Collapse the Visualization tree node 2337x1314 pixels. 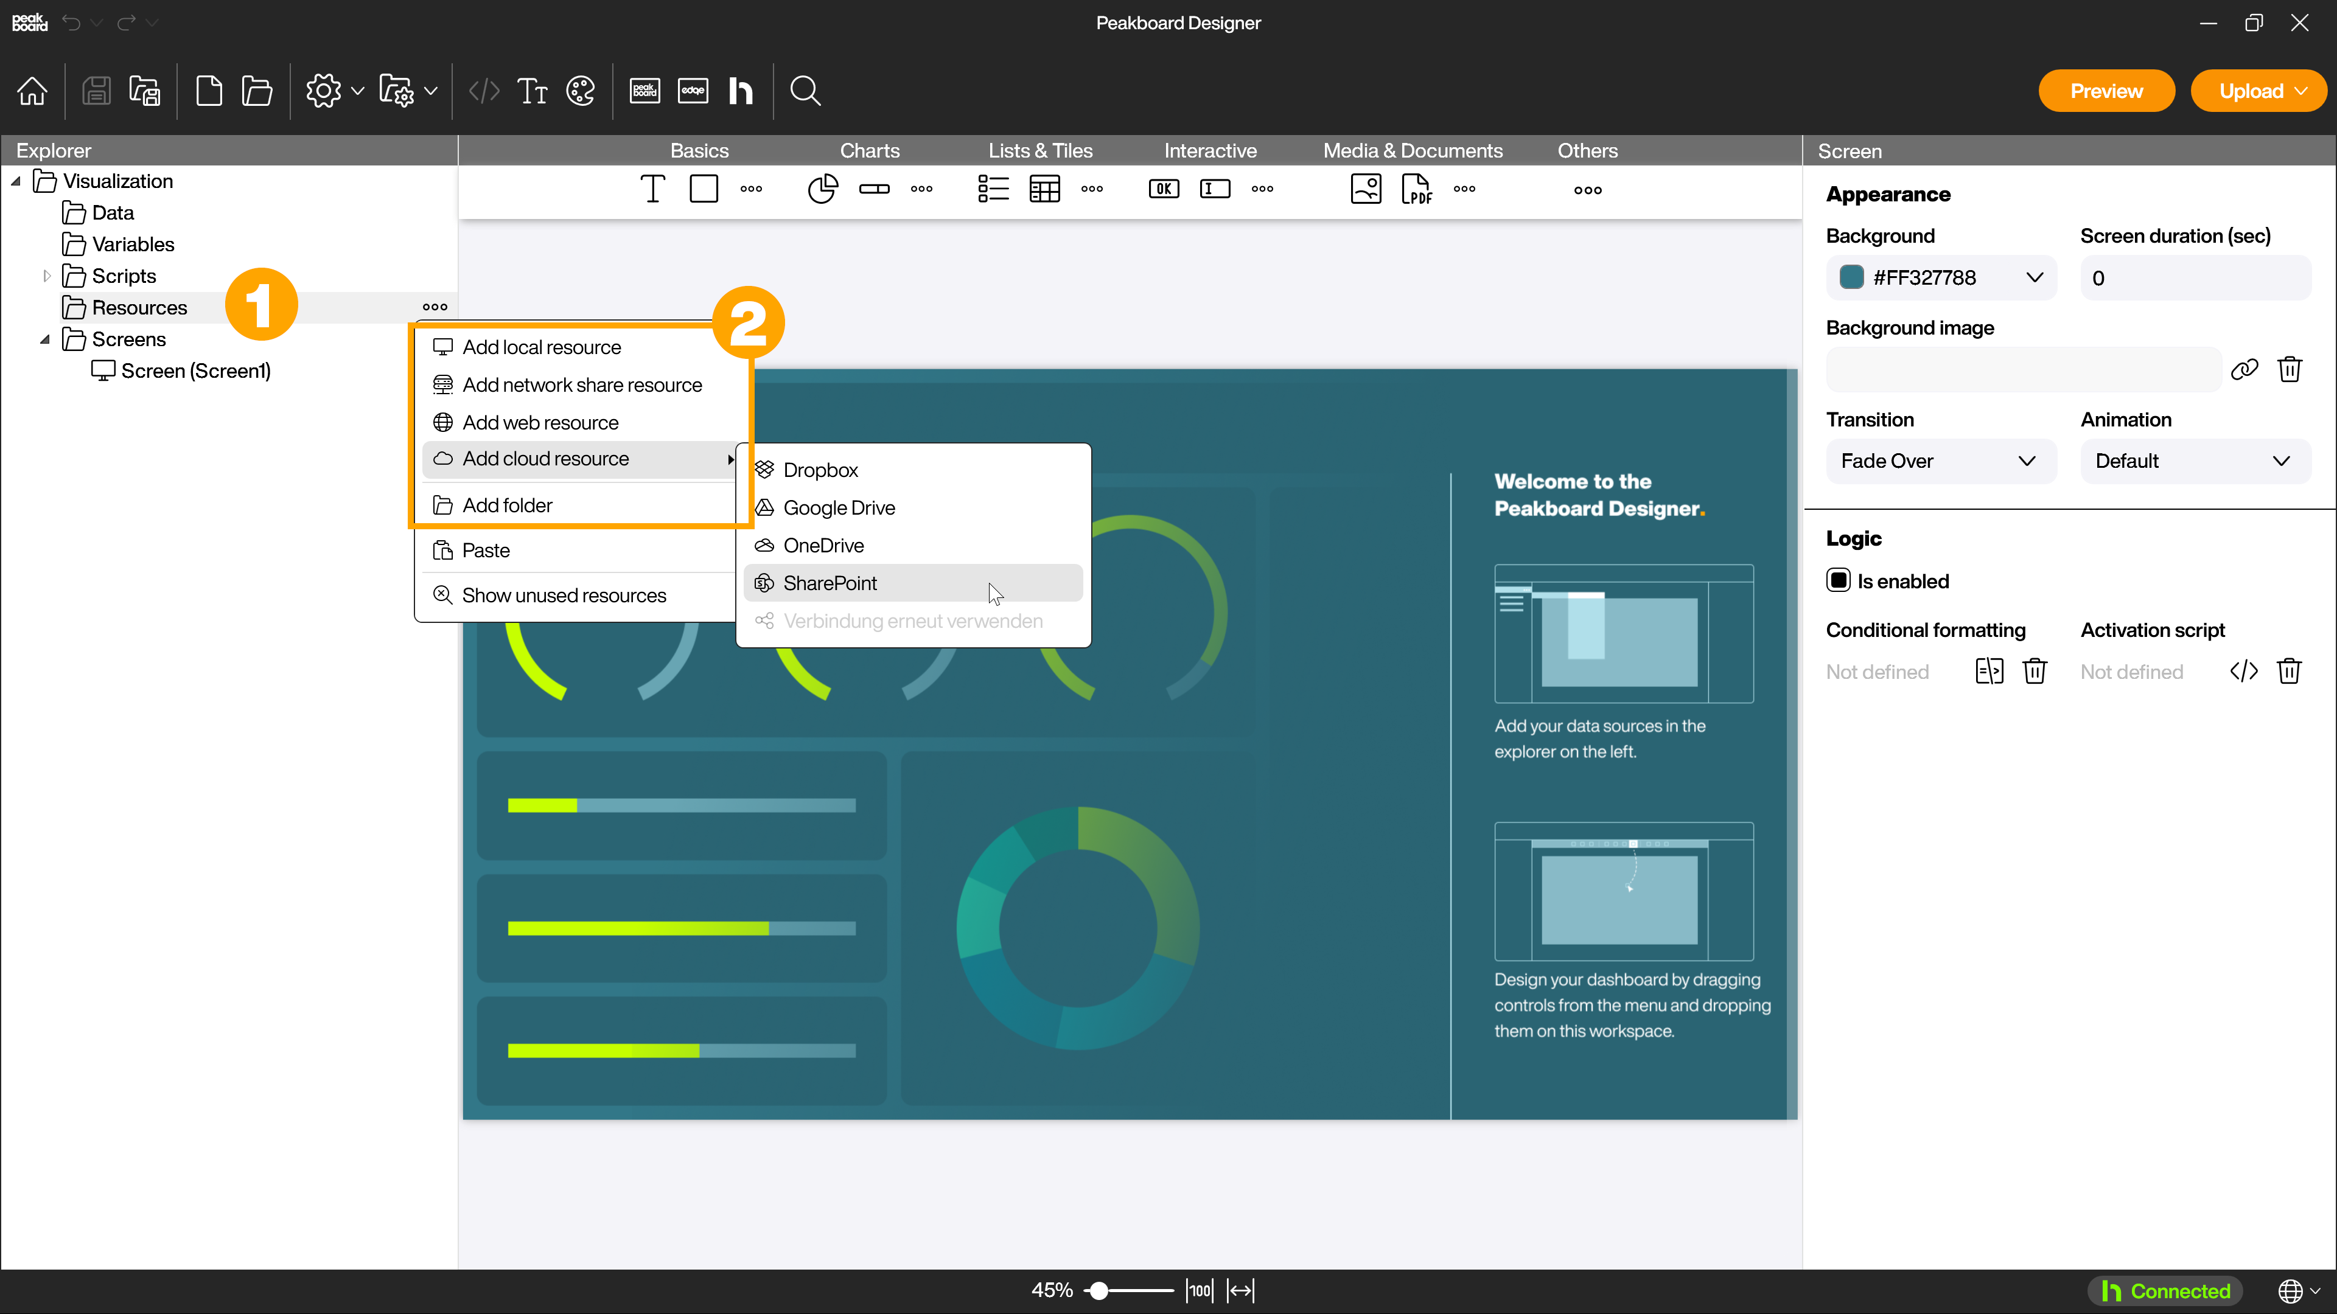click(15, 181)
